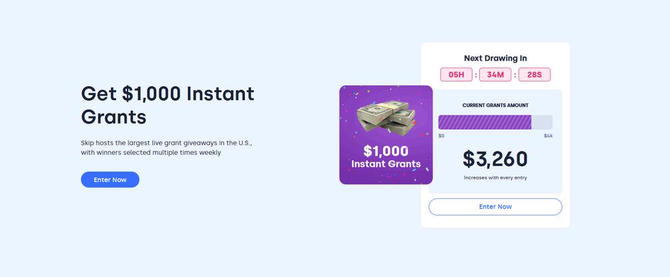This screenshot has height=277, width=670.
Task: Click the colon between 05H and 34M
Action: [x=476, y=75]
